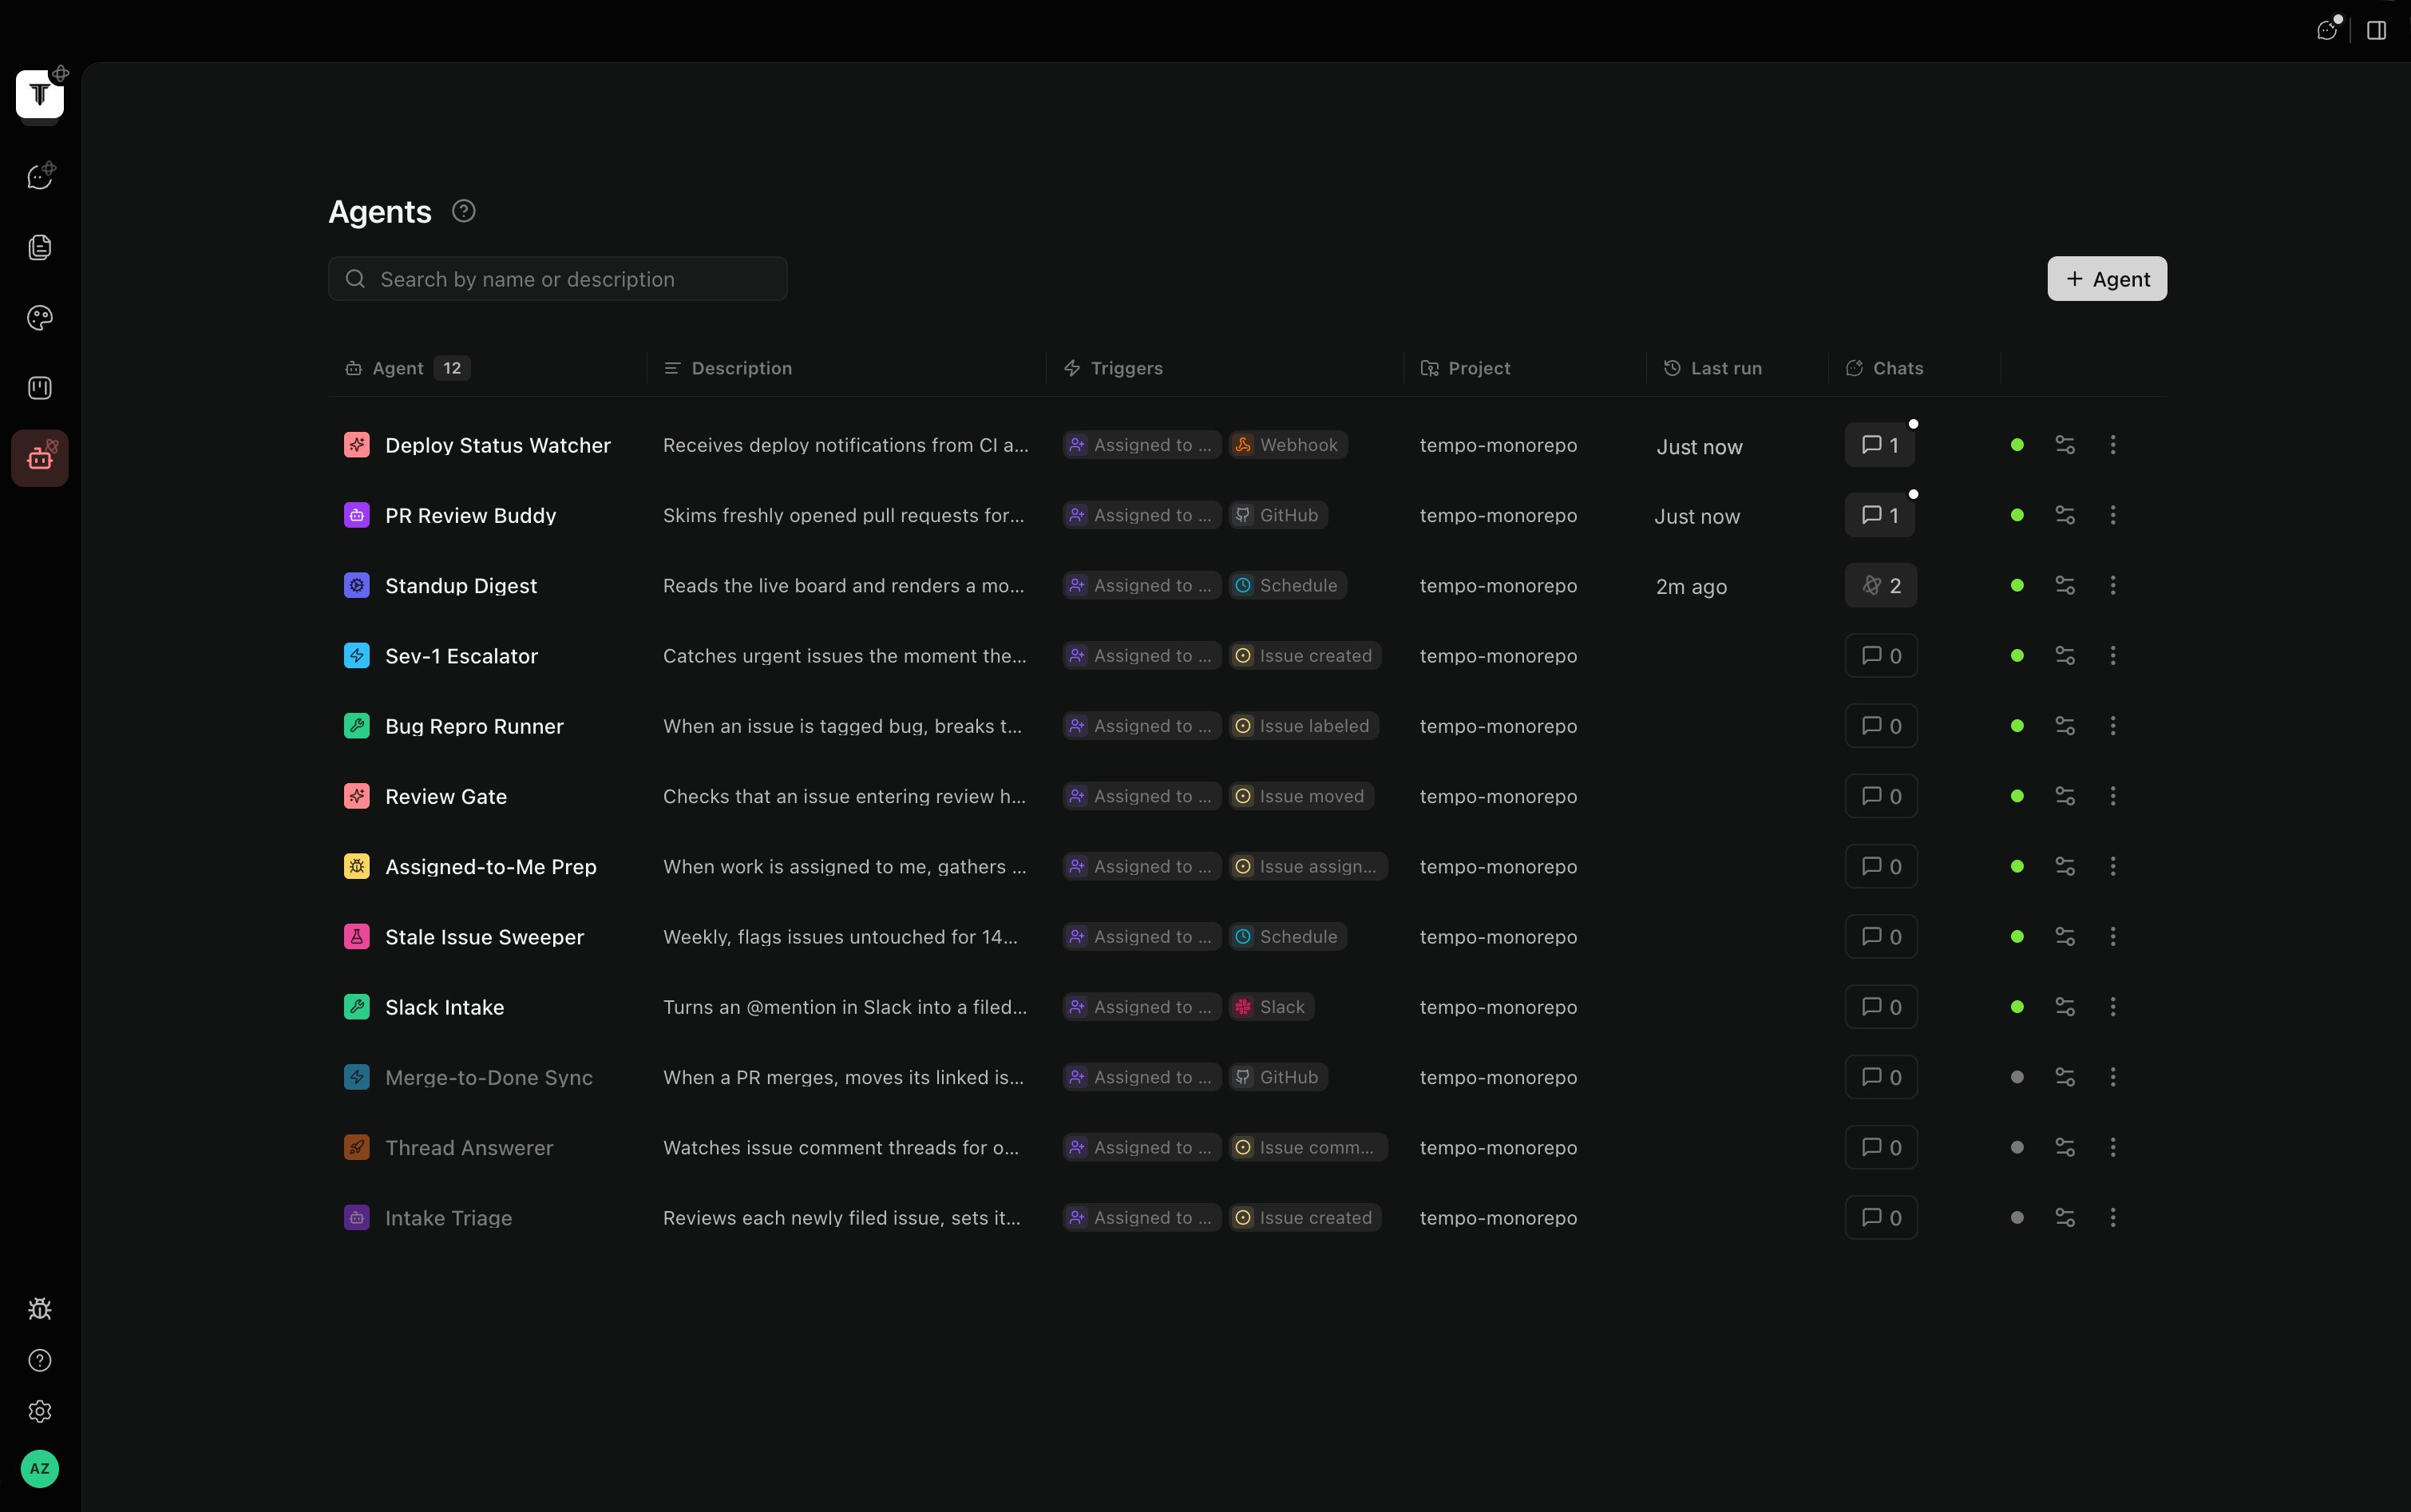Open settings for Bug Repro Runner
The height and width of the screenshot is (1512, 2411).
(2065, 726)
